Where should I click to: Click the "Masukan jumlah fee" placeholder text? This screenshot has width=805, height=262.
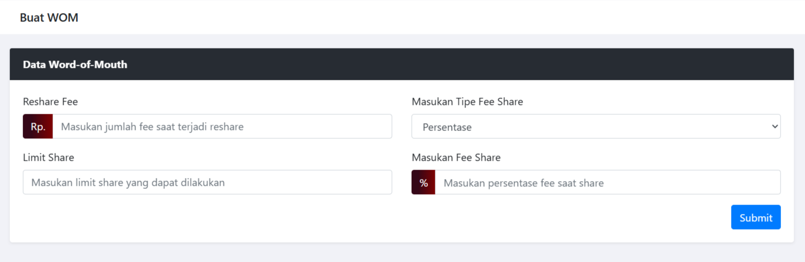153,127
